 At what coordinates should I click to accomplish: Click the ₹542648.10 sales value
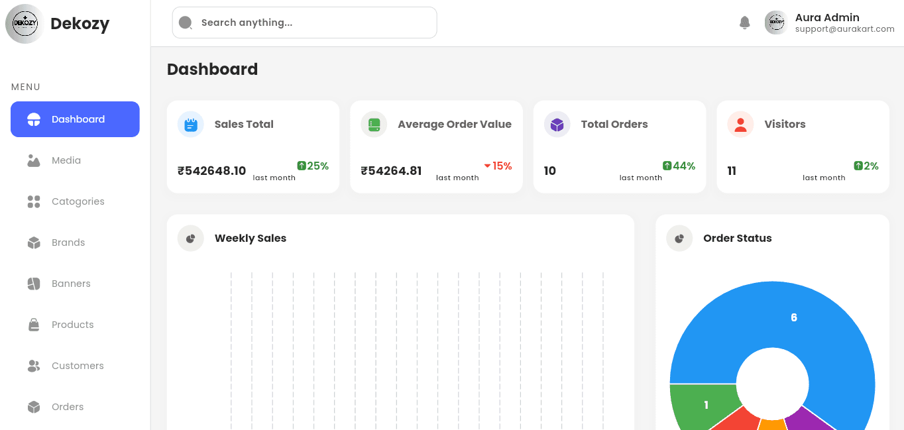pos(211,171)
